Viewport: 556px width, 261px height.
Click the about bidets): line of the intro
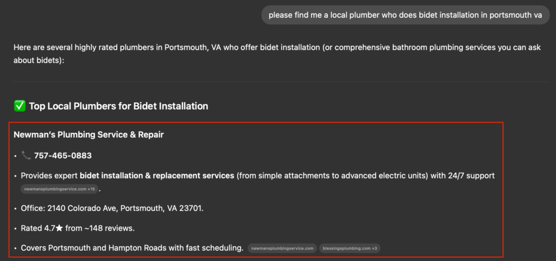tap(39, 61)
